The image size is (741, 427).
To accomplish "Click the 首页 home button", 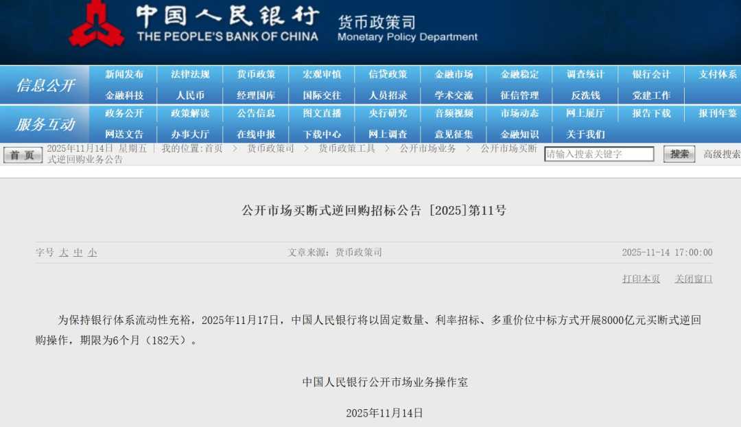I will click(x=23, y=155).
